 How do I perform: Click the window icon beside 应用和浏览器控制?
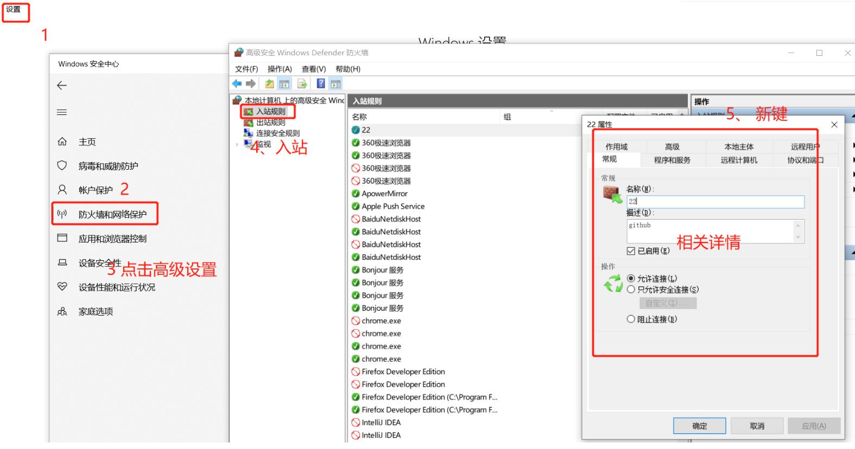(62, 238)
